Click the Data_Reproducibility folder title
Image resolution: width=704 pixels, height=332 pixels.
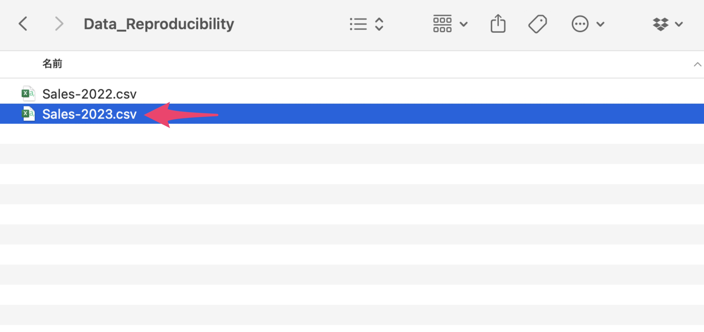tap(159, 24)
